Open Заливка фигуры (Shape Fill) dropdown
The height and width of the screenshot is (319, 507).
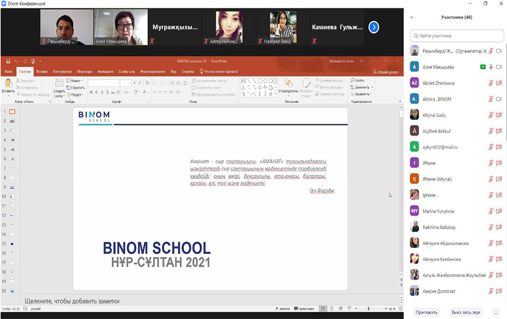(x=330, y=80)
